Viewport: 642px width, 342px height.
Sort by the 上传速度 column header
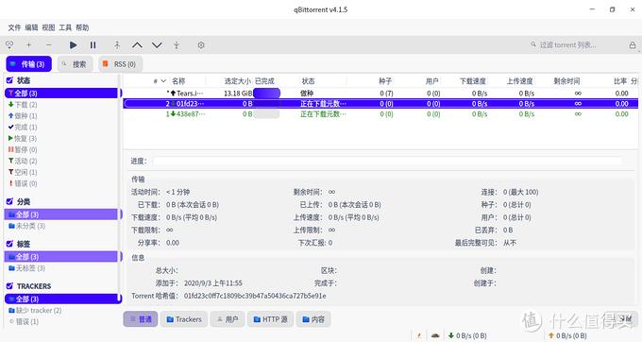(x=519, y=81)
